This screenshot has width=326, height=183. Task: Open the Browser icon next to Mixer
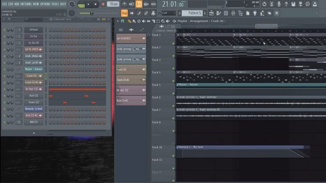coord(240,13)
